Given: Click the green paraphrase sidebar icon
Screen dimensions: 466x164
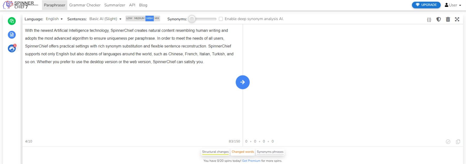Looking at the screenshot, I should (12, 21).
